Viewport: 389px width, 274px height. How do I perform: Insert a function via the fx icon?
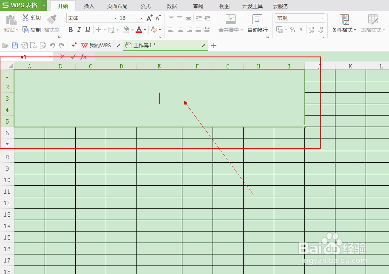pos(83,56)
